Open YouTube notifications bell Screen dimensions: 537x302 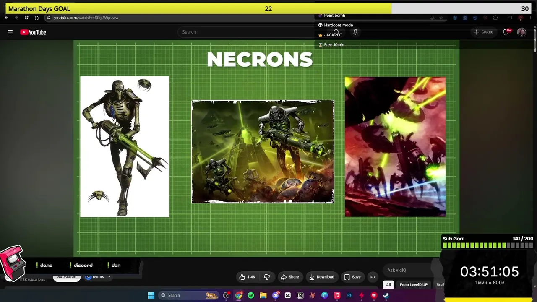(506, 32)
